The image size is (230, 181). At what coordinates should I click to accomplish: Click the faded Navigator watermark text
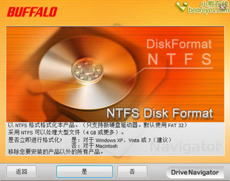(x=186, y=147)
